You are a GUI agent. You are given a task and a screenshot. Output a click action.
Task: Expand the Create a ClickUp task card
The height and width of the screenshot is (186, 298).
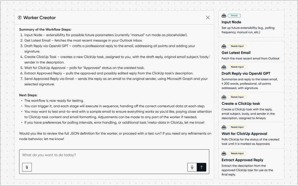pyautogui.click(x=251, y=107)
